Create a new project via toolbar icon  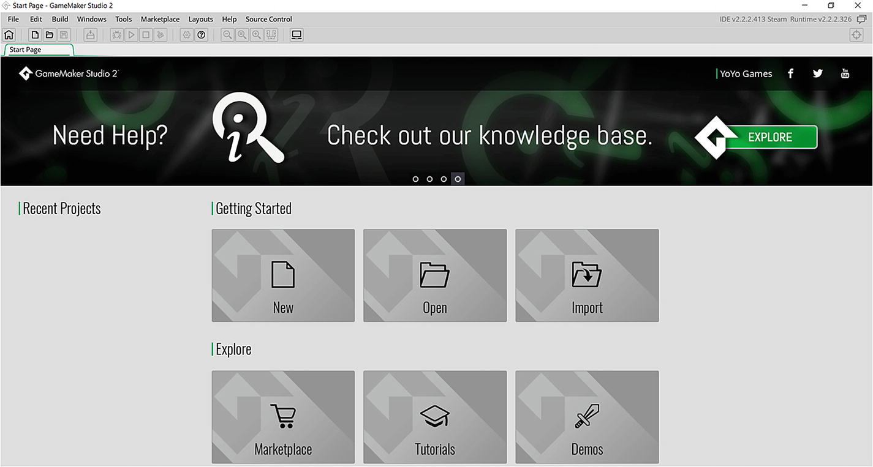pos(35,35)
